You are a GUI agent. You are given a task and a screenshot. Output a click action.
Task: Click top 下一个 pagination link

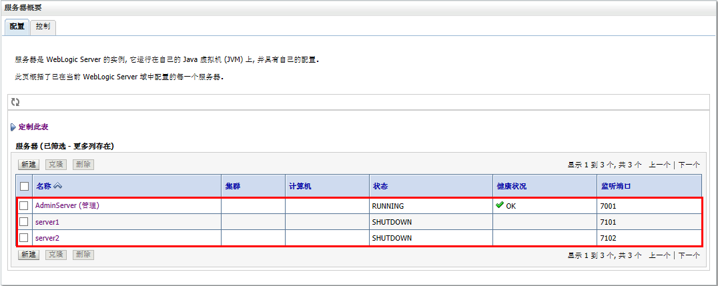[x=689, y=165]
